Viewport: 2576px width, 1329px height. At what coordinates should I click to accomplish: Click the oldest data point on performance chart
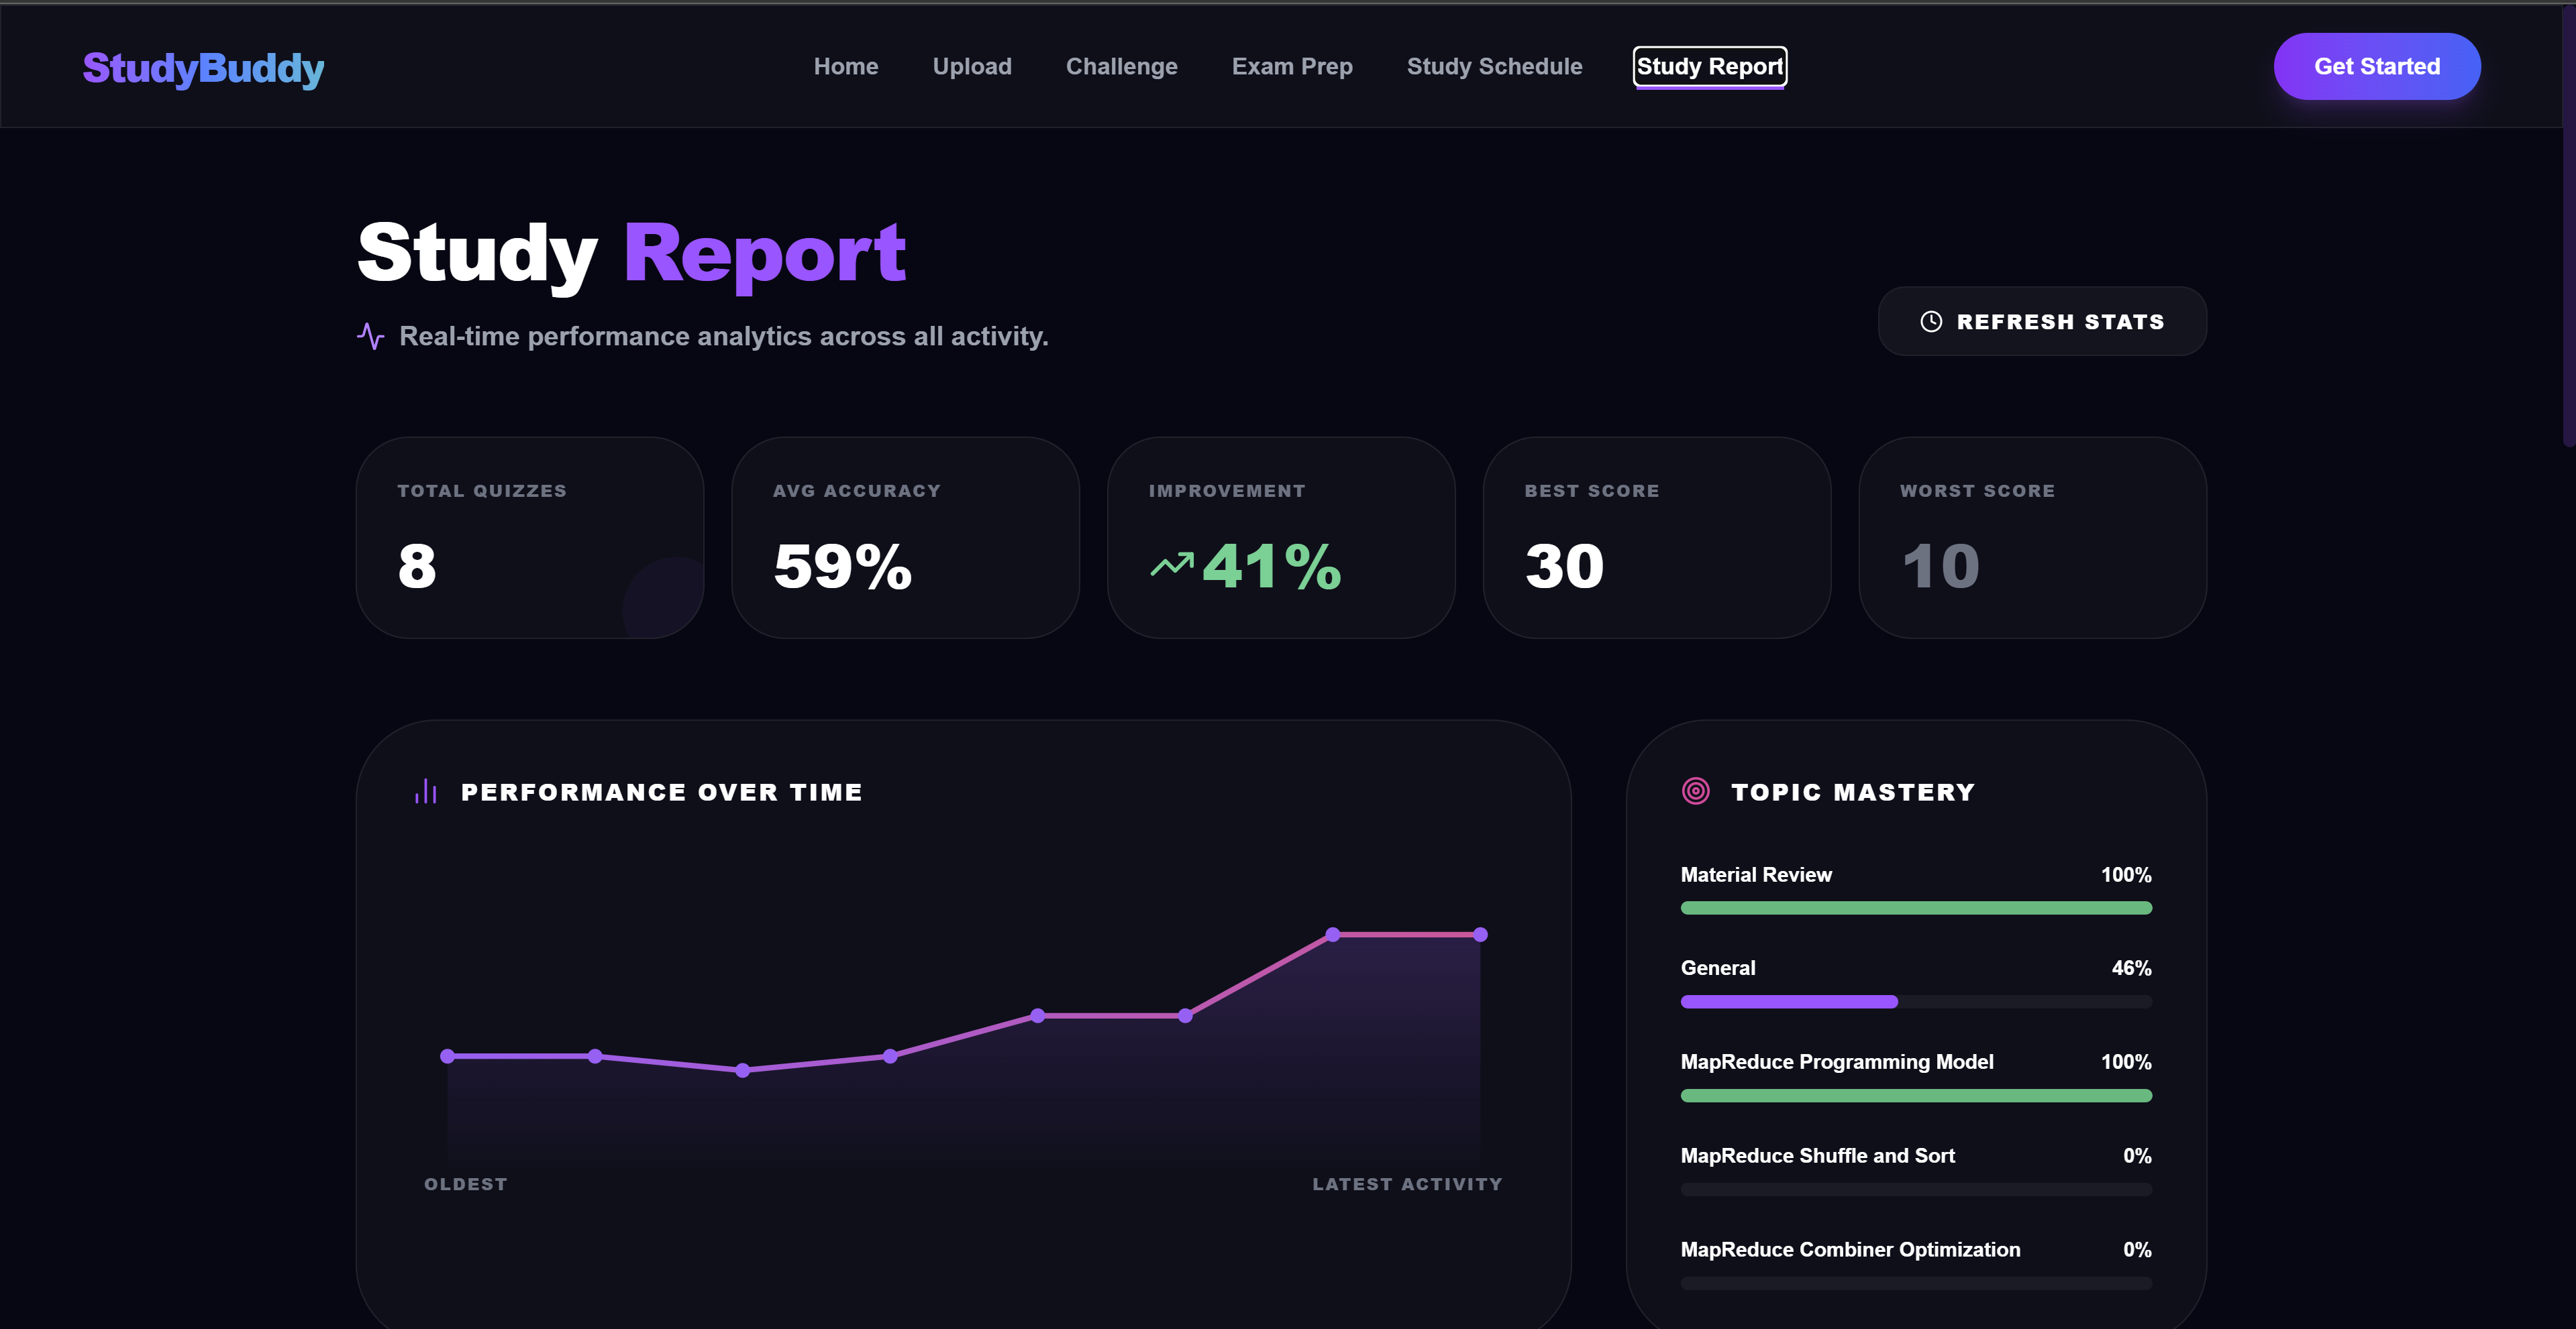[448, 1056]
